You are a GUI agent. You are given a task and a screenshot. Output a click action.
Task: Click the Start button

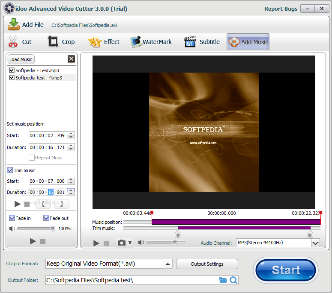286,270
